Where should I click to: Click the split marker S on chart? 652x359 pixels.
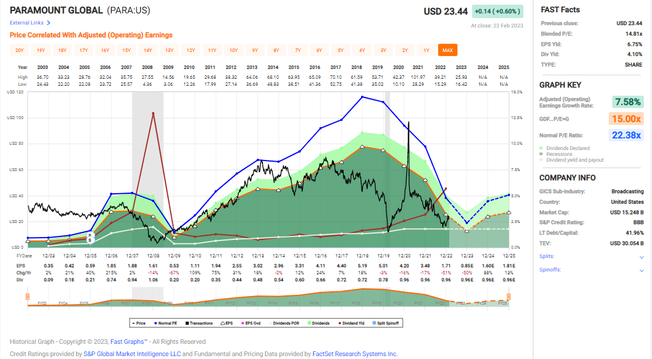90,240
